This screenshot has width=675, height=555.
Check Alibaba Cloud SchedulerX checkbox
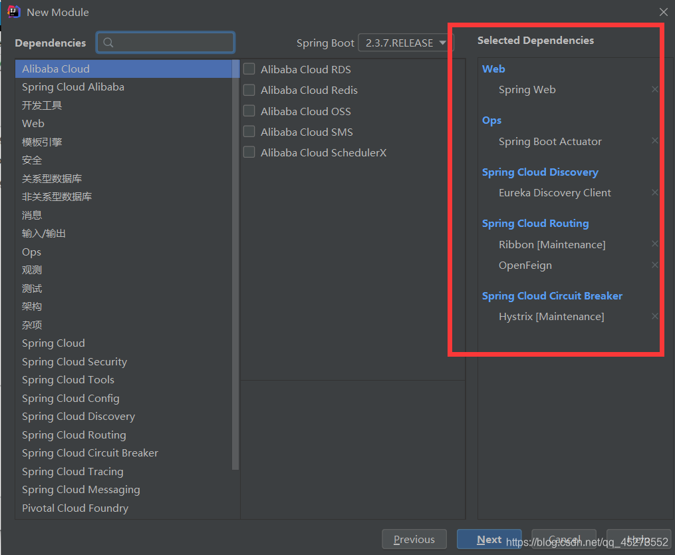[x=249, y=152]
